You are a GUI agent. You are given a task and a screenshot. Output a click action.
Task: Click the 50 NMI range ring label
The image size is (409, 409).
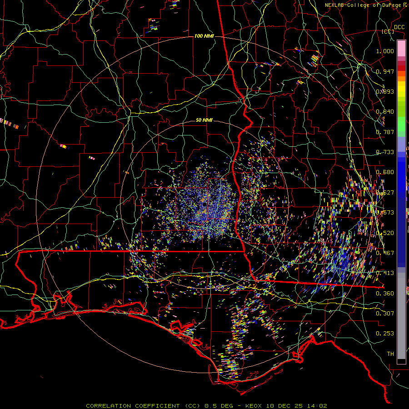pos(204,120)
